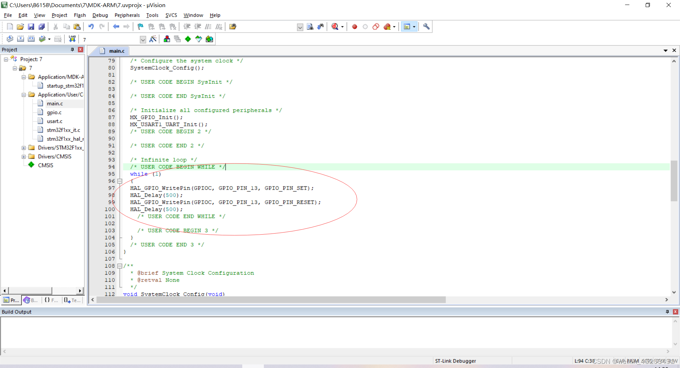This screenshot has height=368, width=680.
Task: Select usart.c in the project tree
Action: [x=55, y=121]
